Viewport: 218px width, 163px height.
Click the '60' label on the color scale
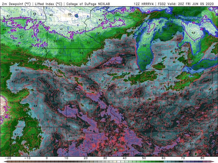click(x=163, y=158)
